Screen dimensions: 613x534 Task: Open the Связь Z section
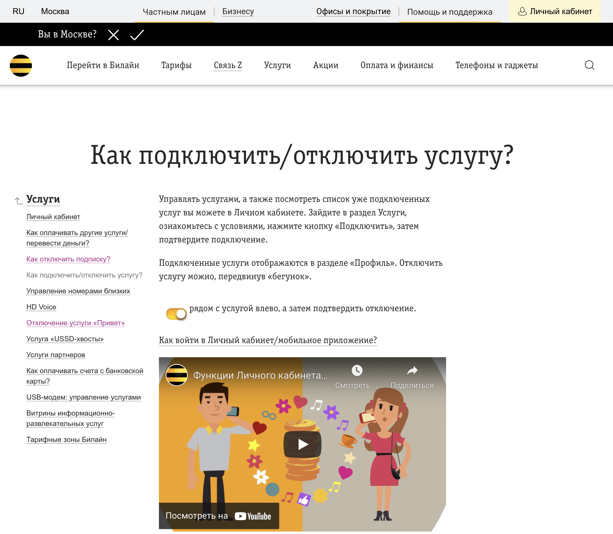click(x=228, y=65)
